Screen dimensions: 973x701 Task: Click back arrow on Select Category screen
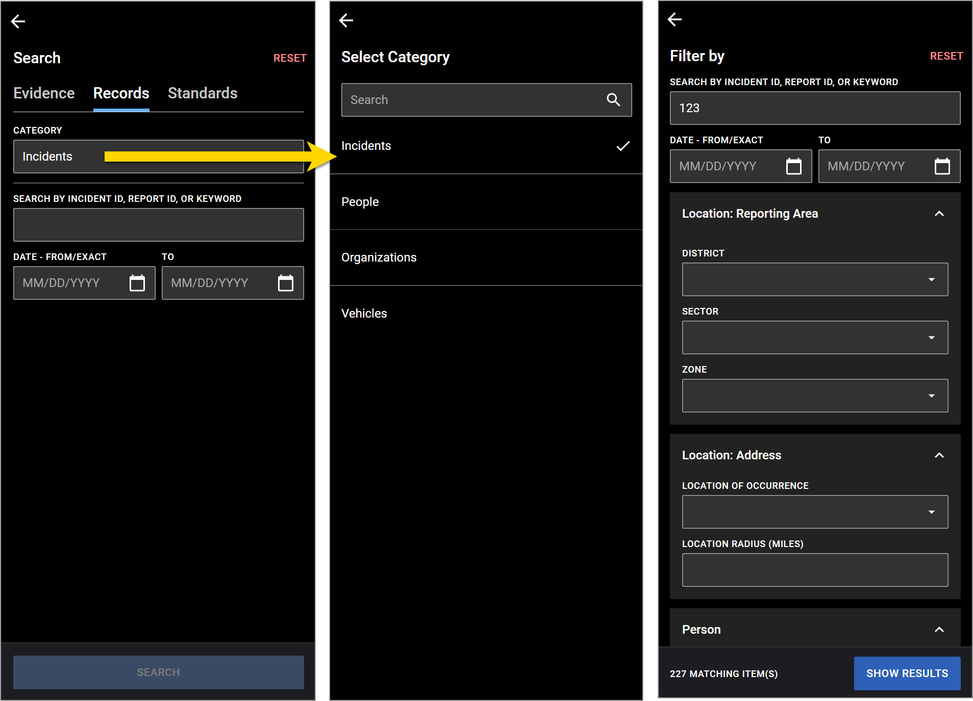346,20
